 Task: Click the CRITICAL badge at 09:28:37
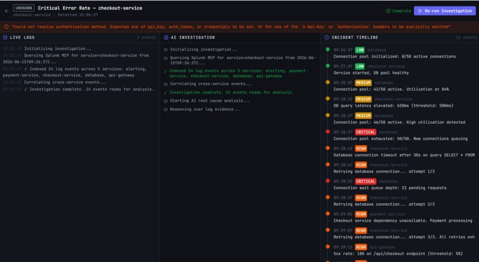pyautogui.click(x=365, y=132)
